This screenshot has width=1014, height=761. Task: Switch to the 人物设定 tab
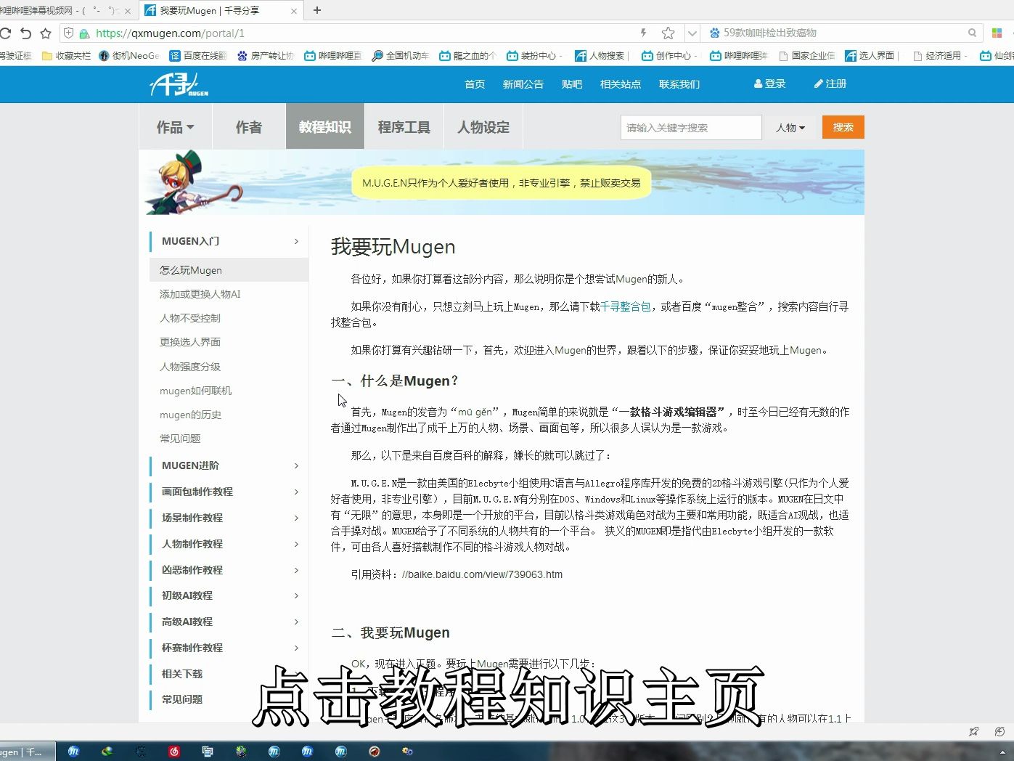click(x=483, y=127)
